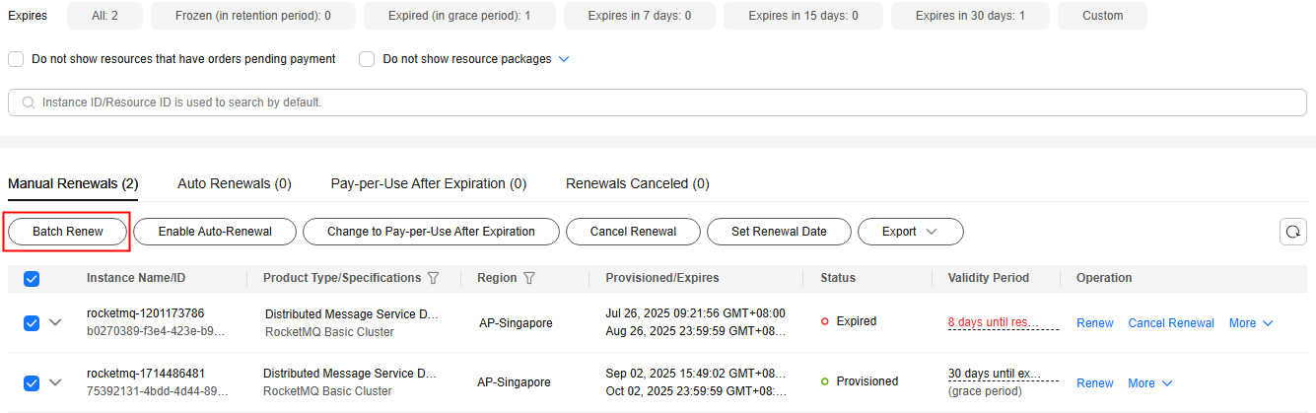Check 'Do not show resource packages' box
This screenshot has width=1316, height=413.
click(367, 59)
